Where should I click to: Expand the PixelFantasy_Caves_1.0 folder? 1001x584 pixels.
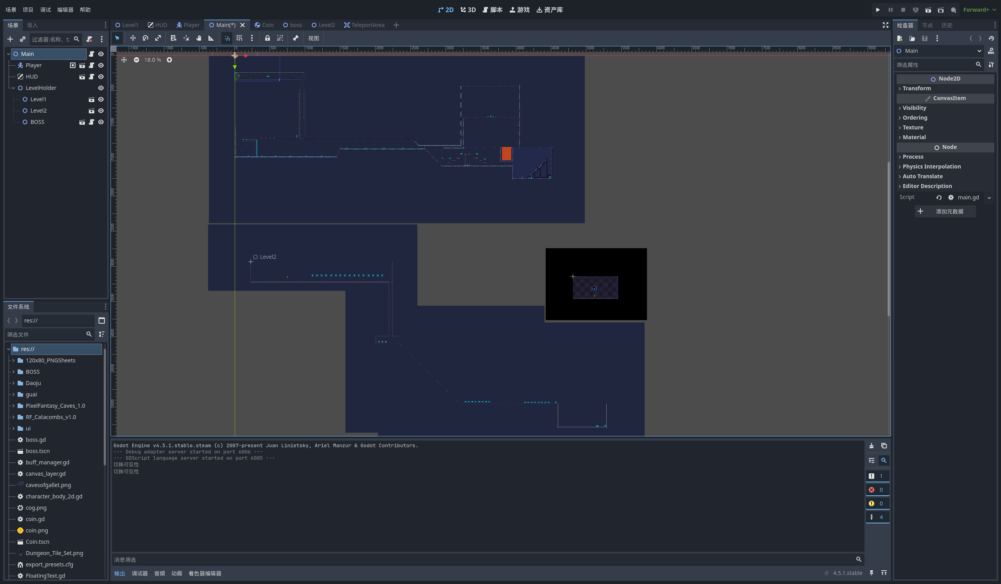(x=14, y=406)
